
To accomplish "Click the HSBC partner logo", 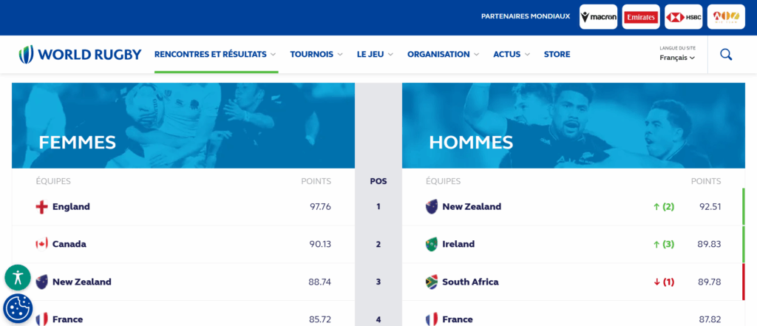I will [683, 17].
